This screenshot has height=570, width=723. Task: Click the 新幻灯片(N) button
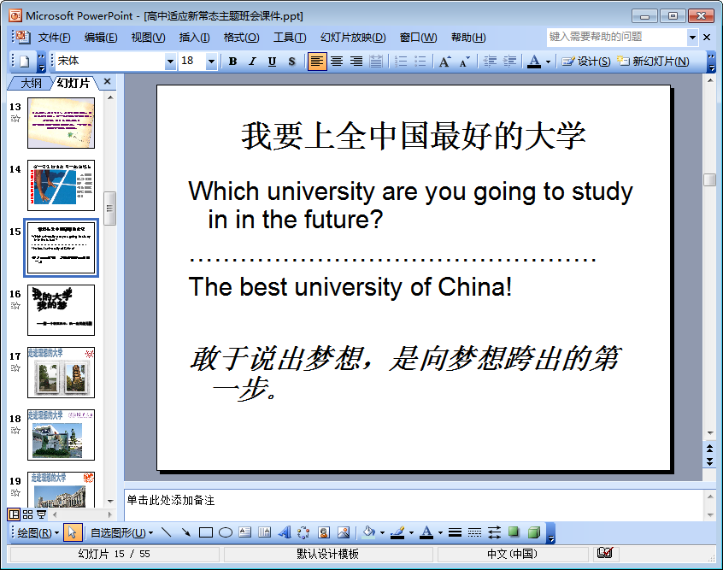(x=653, y=62)
